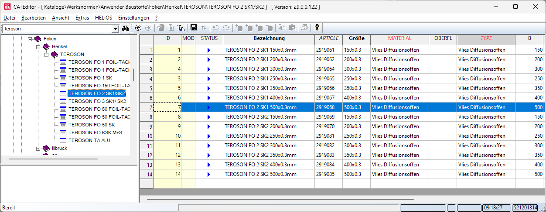
Task: Open the HELiOS menu
Action: pyautogui.click(x=103, y=18)
